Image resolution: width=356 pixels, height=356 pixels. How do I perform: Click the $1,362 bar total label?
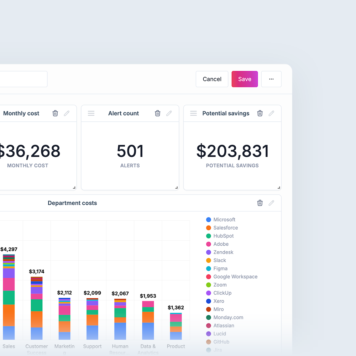[176, 308]
